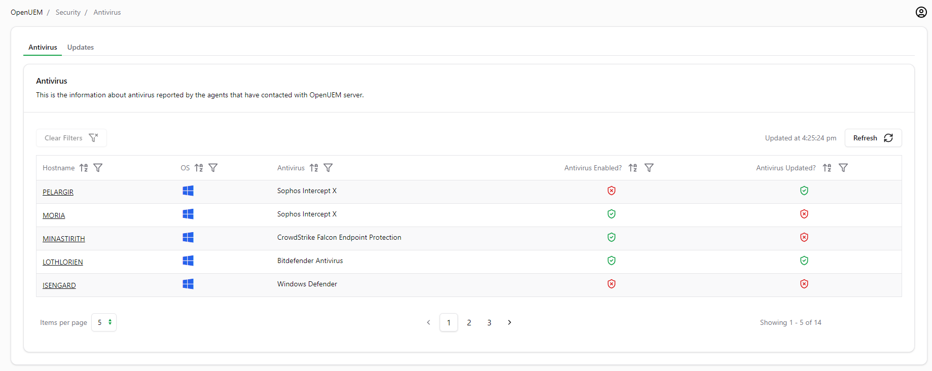The image size is (932, 371).
Task: Click the 'Bitdefender Antivirus' cell
Action: click(x=310, y=261)
